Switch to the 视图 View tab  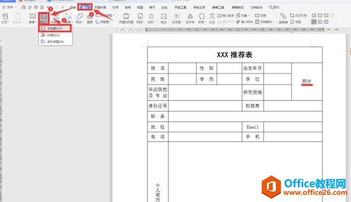140,7
